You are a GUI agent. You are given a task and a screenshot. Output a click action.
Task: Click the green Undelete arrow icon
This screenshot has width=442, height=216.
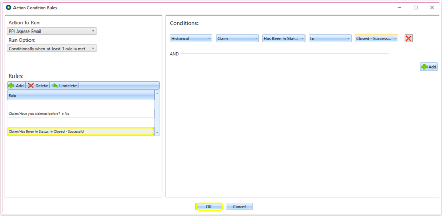(55, 86)
